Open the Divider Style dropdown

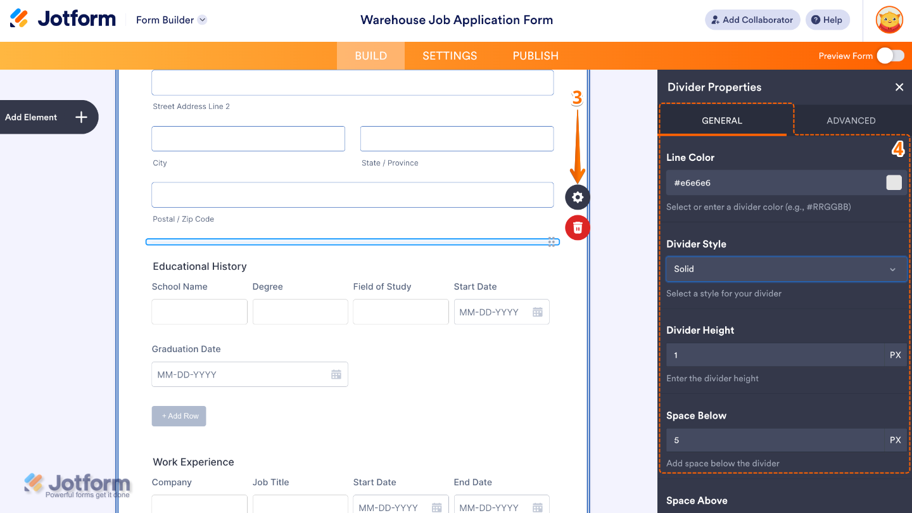pos(786,269)
